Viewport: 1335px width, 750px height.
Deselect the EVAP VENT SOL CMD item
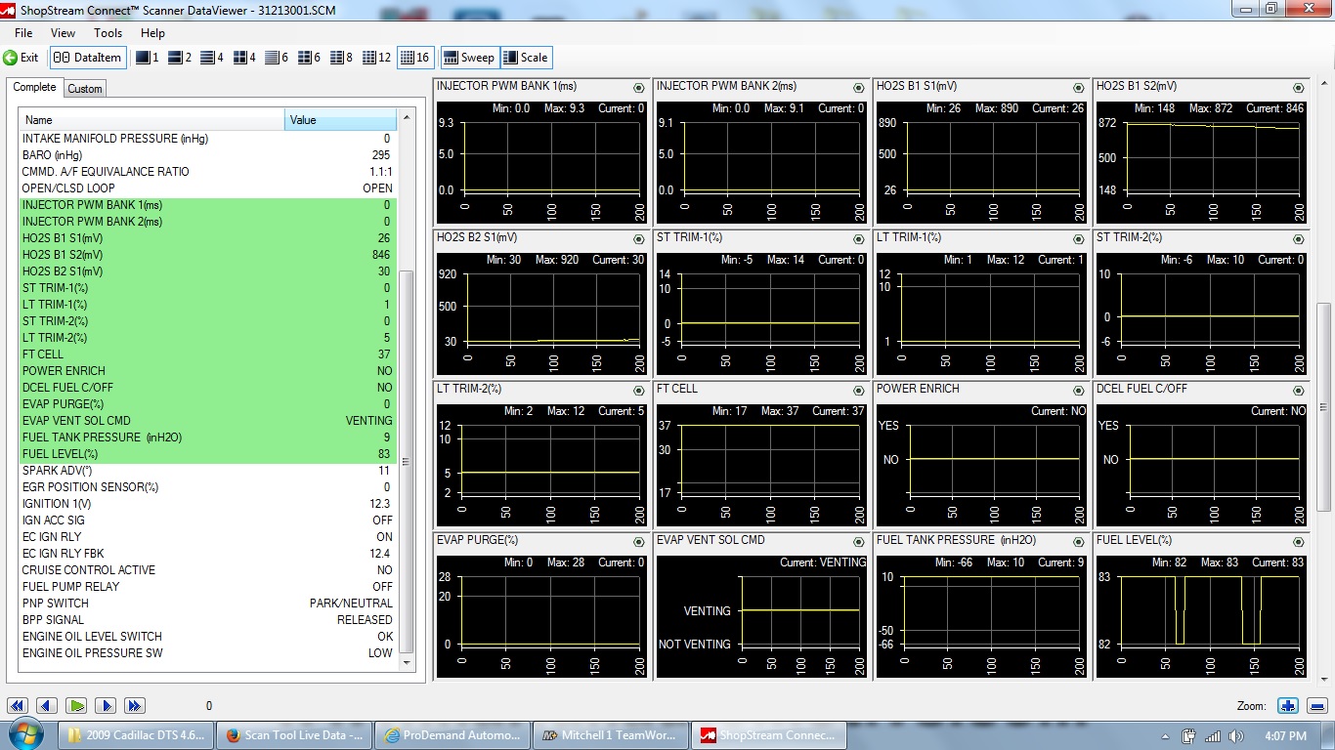pos(208,421)
